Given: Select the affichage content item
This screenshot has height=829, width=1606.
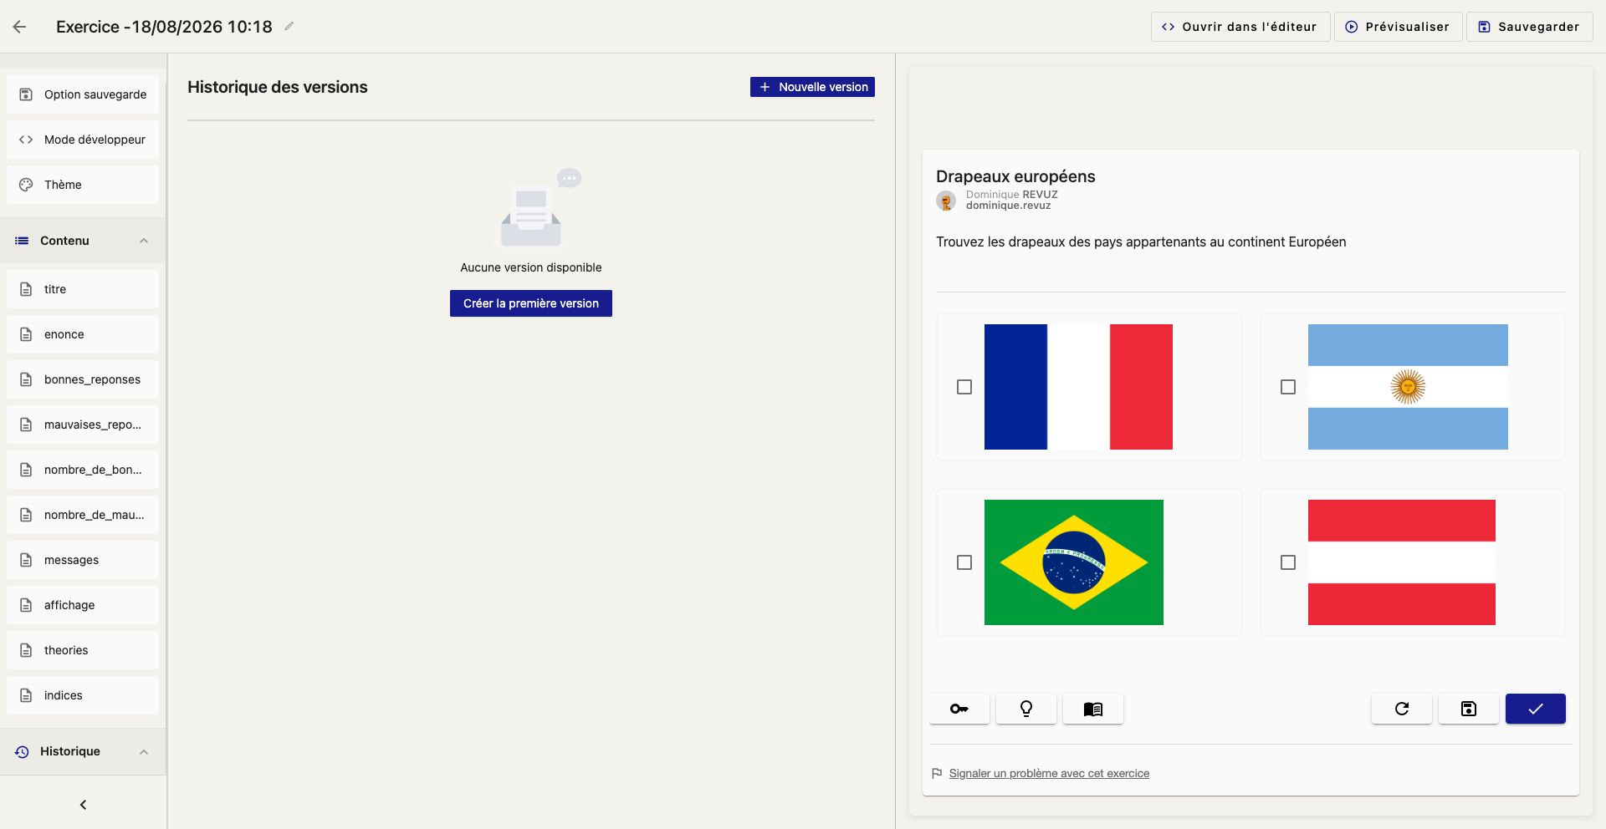Looking at the screenshot, I should [x=83, y=605].
